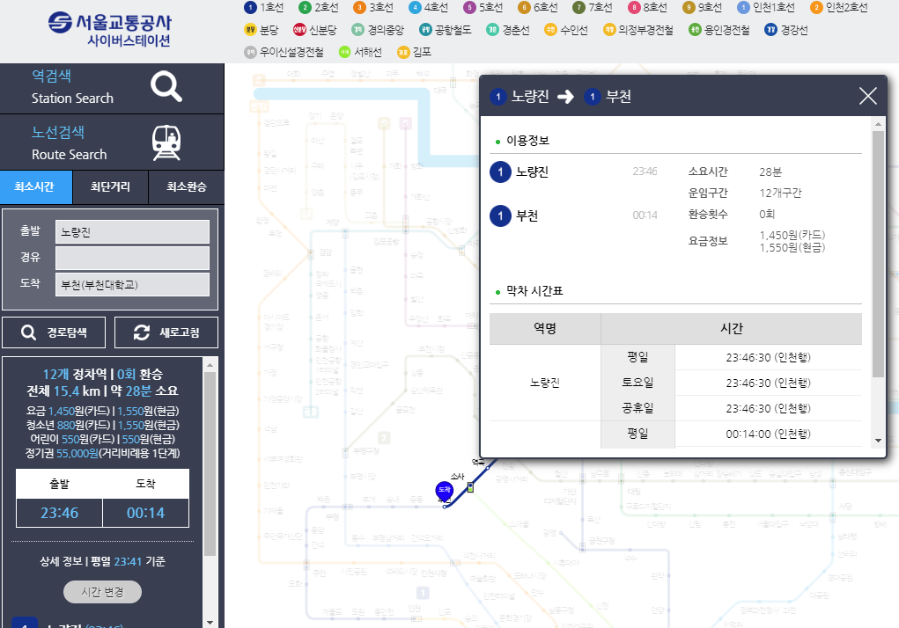Screen dimensions: 899x628
Task: Click the 공휴일 23:46:30 timetable row
Action: click(731, 408)
